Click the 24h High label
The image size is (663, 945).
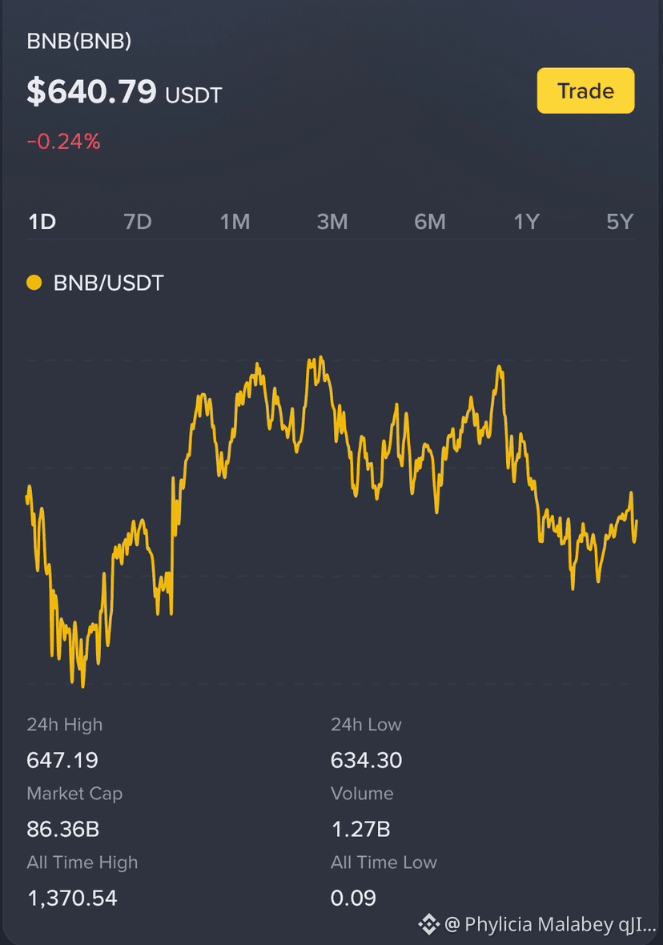click(x=65, y=725)
